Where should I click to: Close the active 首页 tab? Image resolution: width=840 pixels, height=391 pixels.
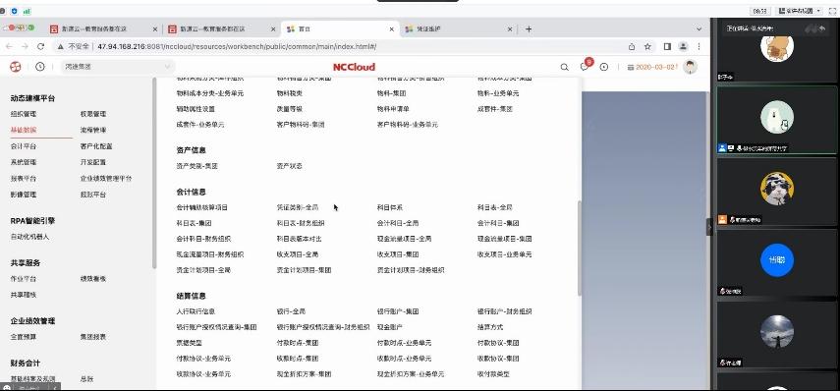pyautogui.click(x=392, y=29)
